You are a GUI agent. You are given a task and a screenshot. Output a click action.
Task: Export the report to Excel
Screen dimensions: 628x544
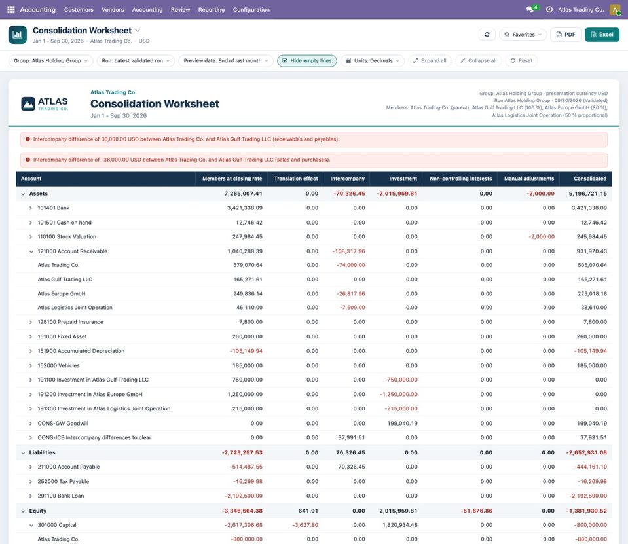pos(602,35)
